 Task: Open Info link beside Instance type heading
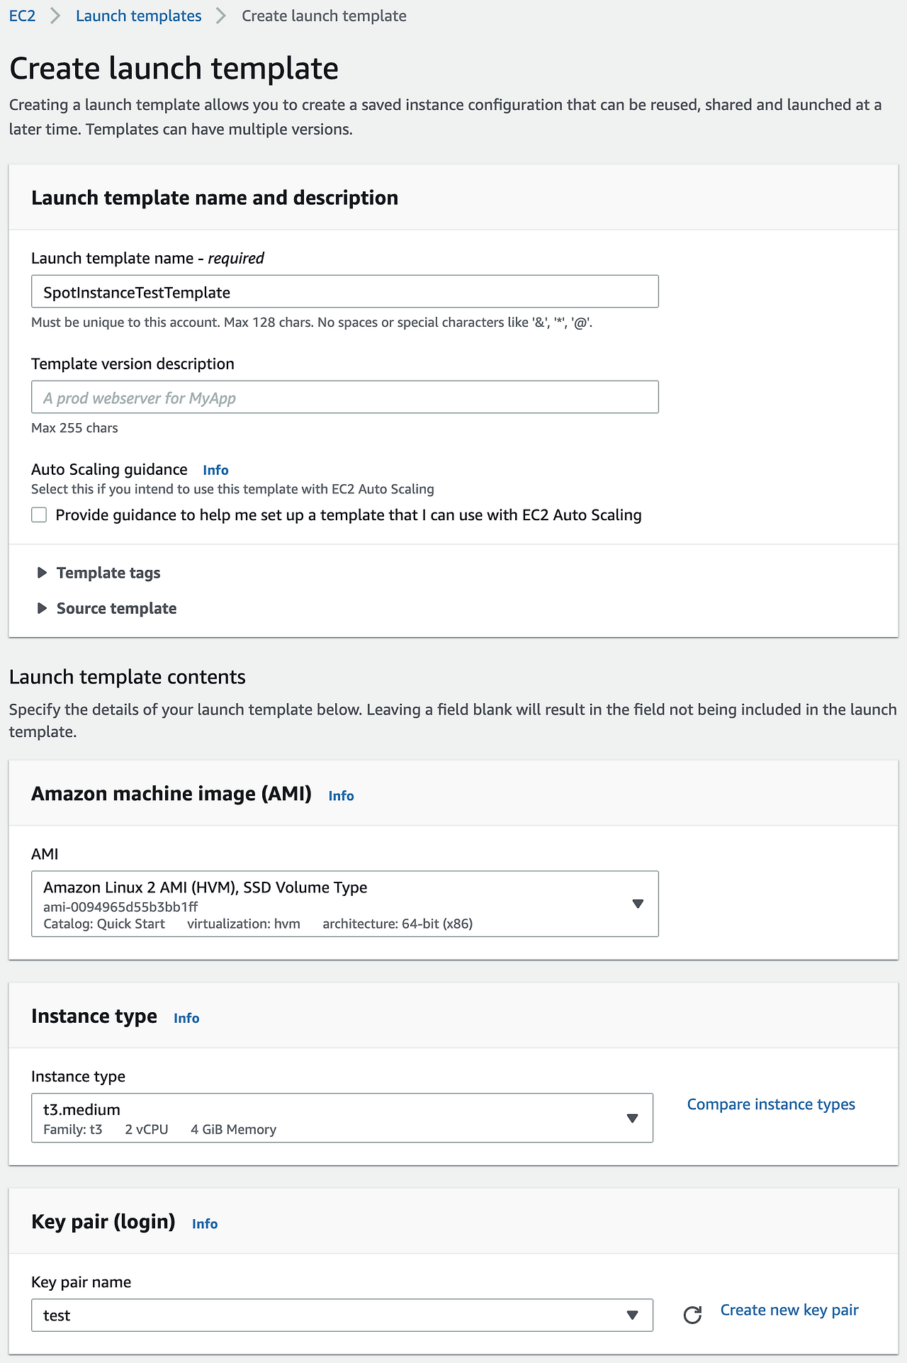(186, 1019)
